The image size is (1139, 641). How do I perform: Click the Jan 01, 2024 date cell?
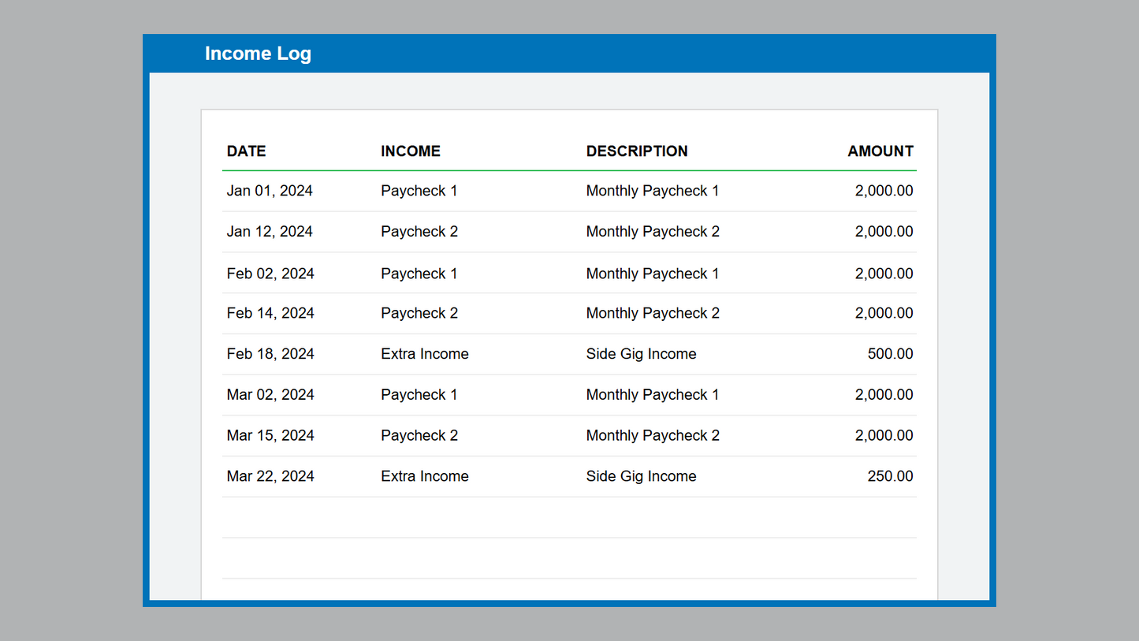(x=270, y=191)
